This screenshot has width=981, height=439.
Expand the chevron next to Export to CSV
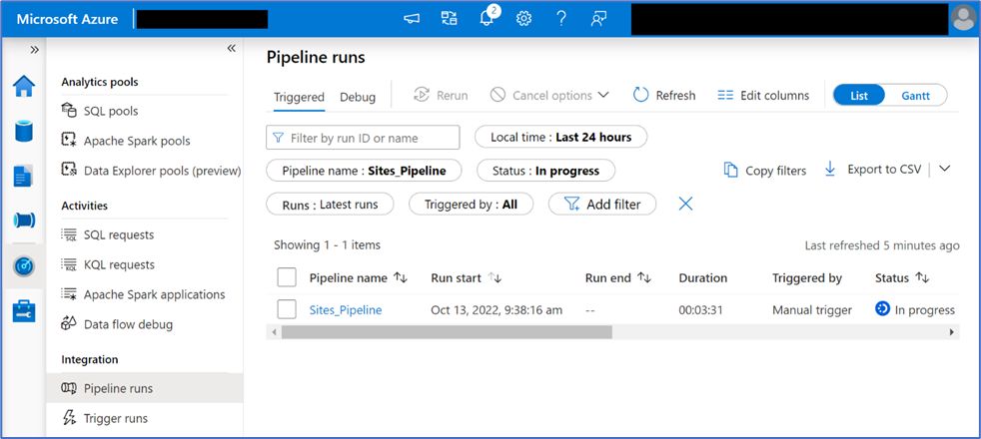click(x=944, y=169)
